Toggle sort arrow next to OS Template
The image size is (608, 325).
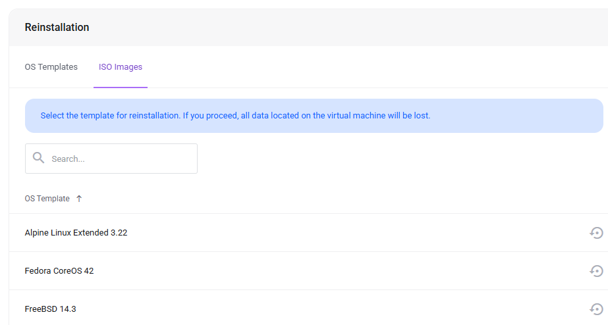[79, 199]
